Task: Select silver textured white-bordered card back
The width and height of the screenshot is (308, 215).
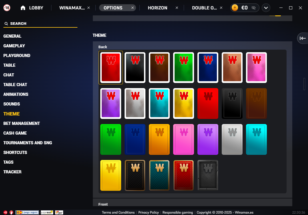Action: tap(135, 104)
